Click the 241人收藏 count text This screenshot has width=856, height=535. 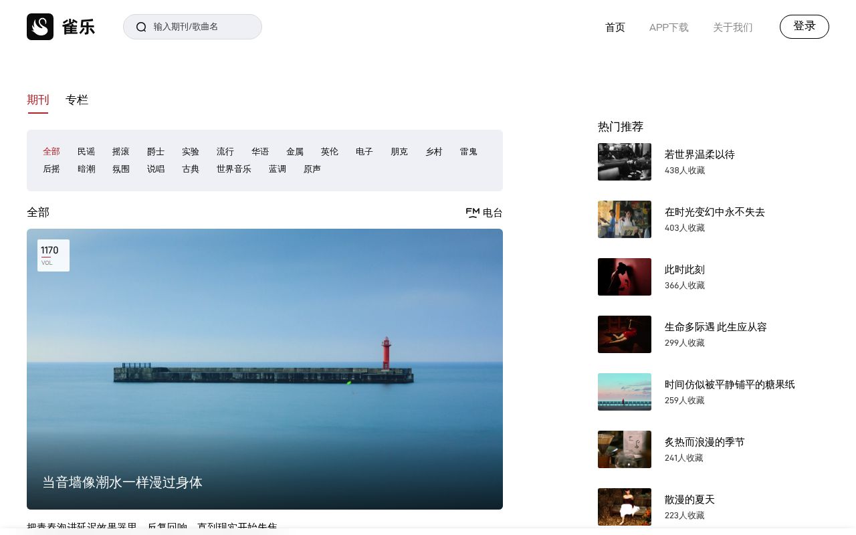(684, 458)
